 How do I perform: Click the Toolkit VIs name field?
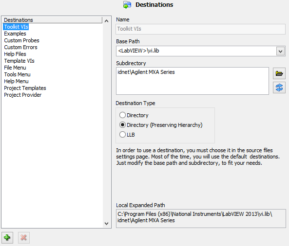pyautogui.click(x=200, y=29)
